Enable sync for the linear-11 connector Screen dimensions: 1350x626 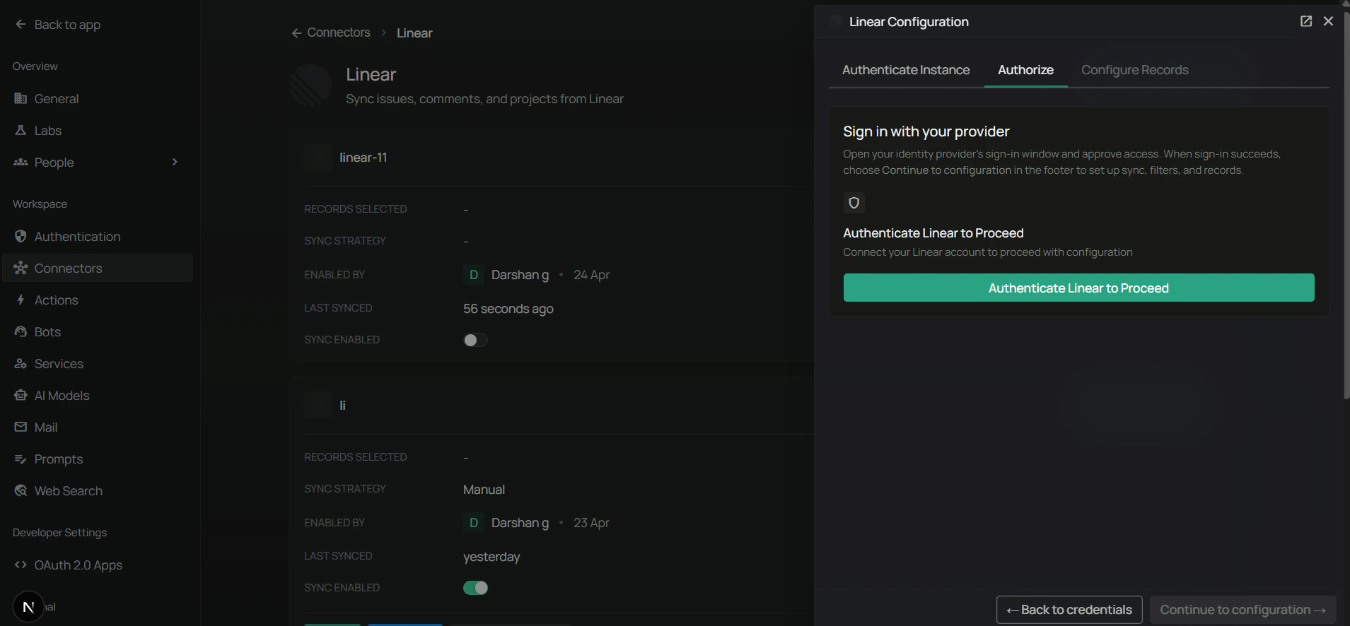tap(475, 340)
